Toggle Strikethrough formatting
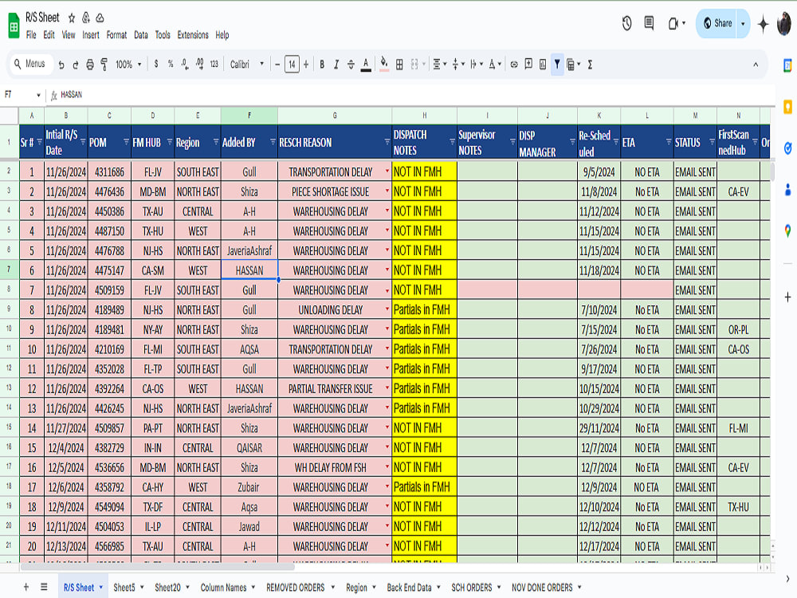The height and width of the screenshot is (598, 797). [351, 65]
